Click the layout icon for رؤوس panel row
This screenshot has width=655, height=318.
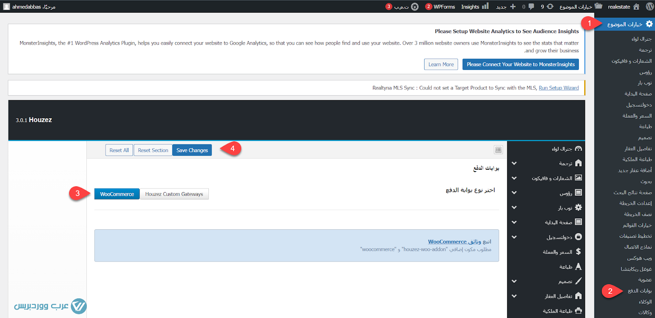[578, 193]
